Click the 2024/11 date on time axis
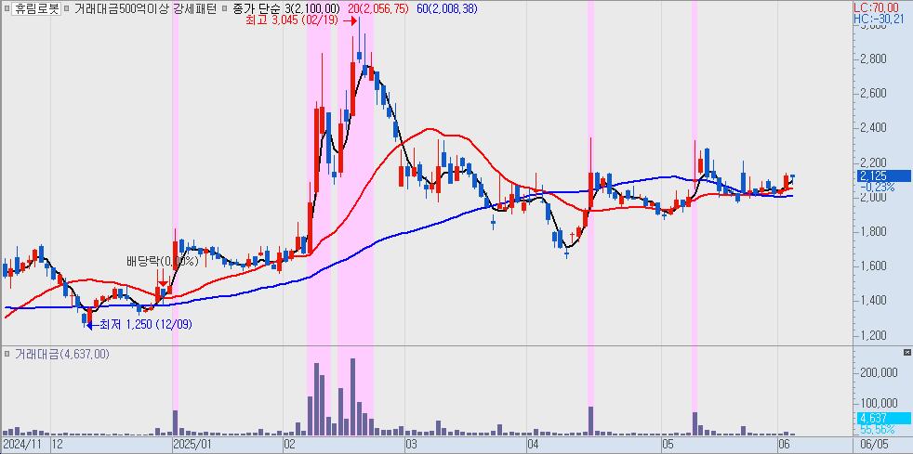Screen dimensions: 913x454 click(22, 444)
